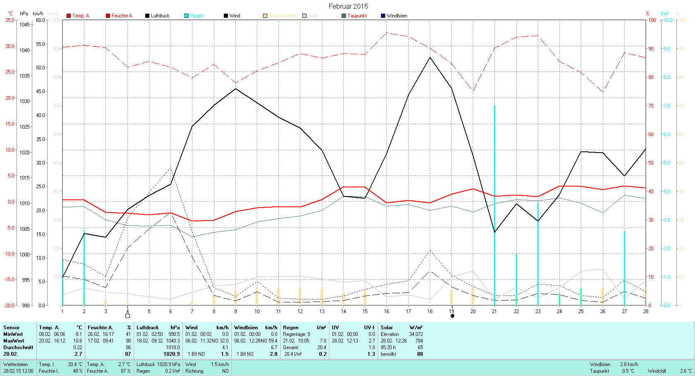Click the Durchschnitt row label
Viewport: 695px width, 376px height.
click(x=18, y=347)
